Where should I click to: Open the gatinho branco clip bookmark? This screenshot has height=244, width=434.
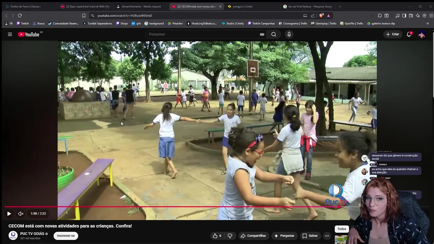click(381, 23)
